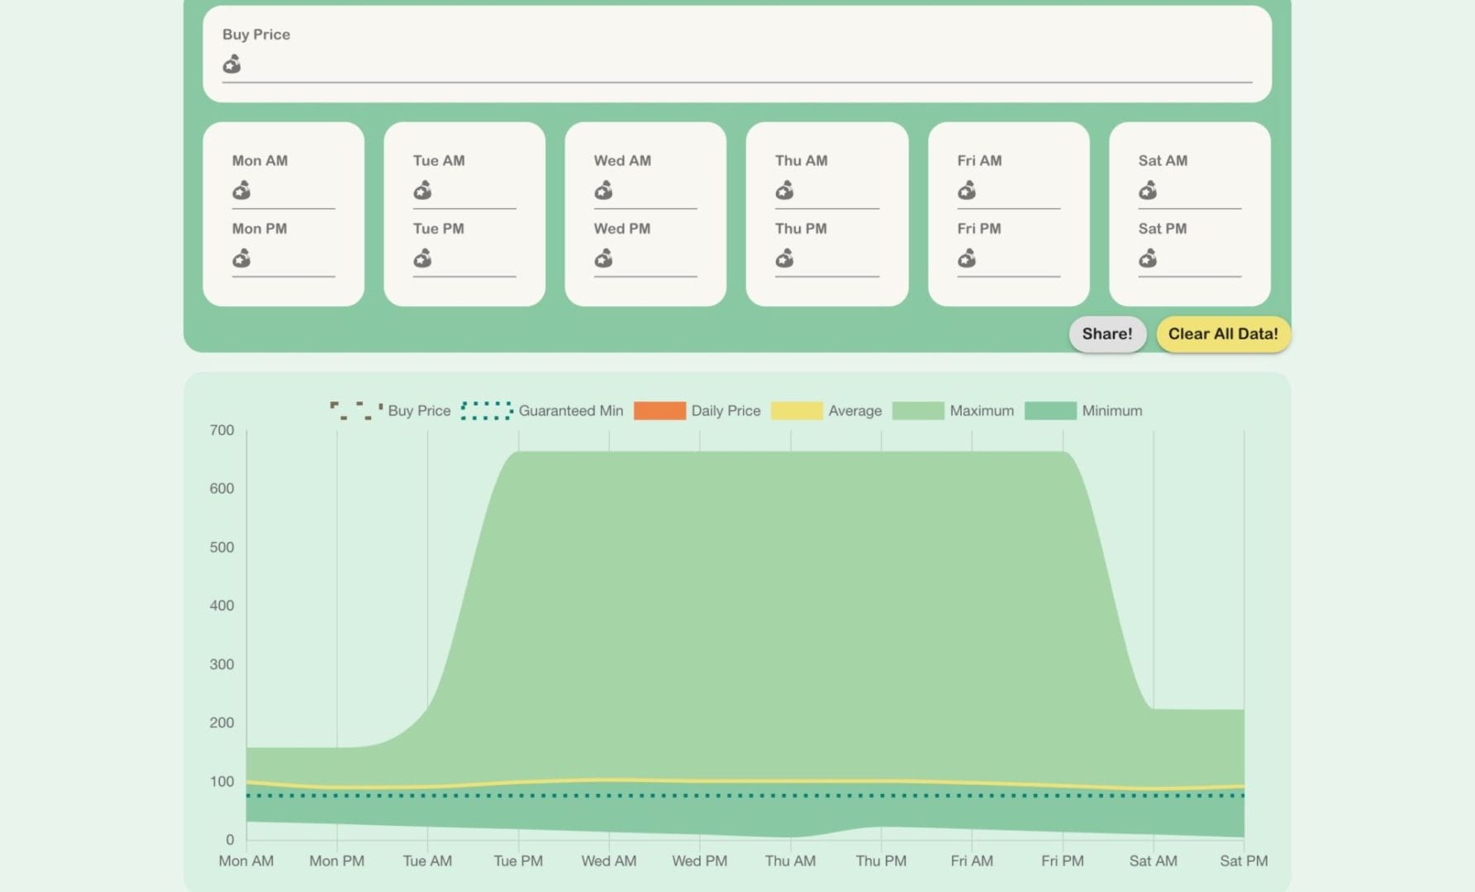The image size is (1475, 892).
Task: Toggle the Maximum legend entry
Action: click(x=953, y=410)
